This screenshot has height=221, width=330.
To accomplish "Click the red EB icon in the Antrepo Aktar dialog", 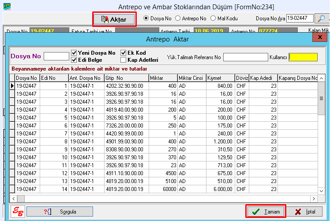I will [18, 211].
